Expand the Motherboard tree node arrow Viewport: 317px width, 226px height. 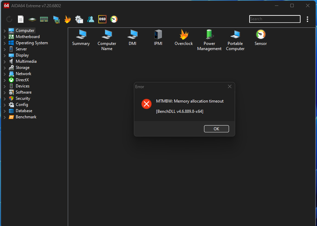pos(5,37)
